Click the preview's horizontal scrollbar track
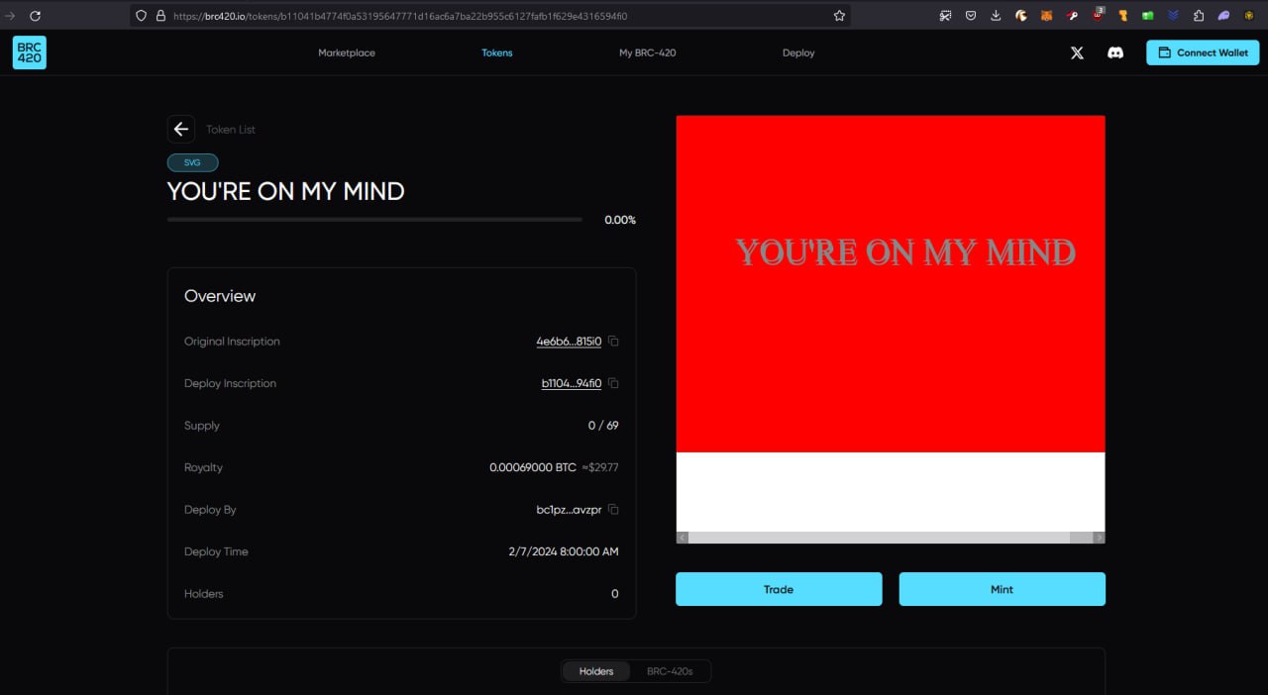 tap(891, 538)
